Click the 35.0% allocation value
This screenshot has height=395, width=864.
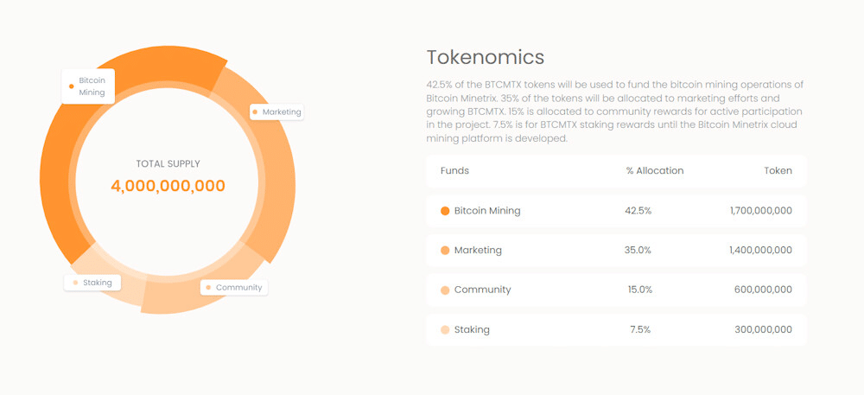point(638,251)
